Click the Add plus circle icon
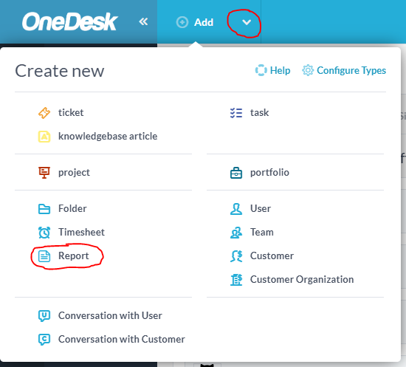The height and width of the screenshot is (367, 406). 182,22
